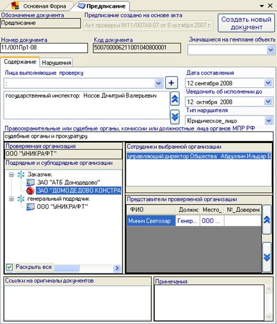
Task: Open the Тип нарушителя dropdown
Action: 269,120
